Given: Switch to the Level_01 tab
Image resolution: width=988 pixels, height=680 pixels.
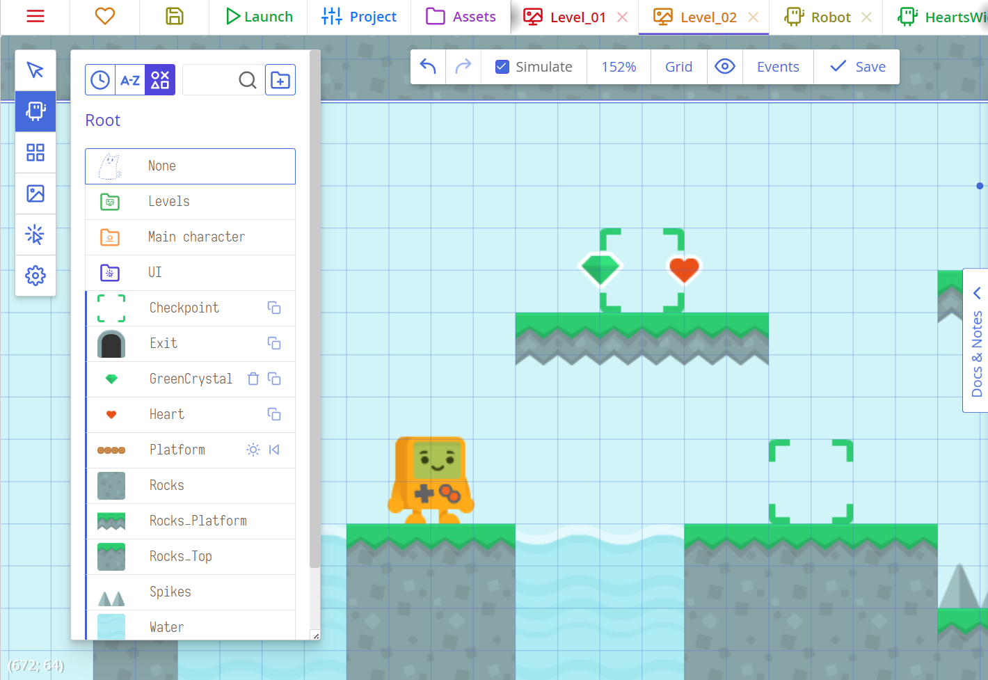Looking at the screenshot, I should (x=565, y=17).
